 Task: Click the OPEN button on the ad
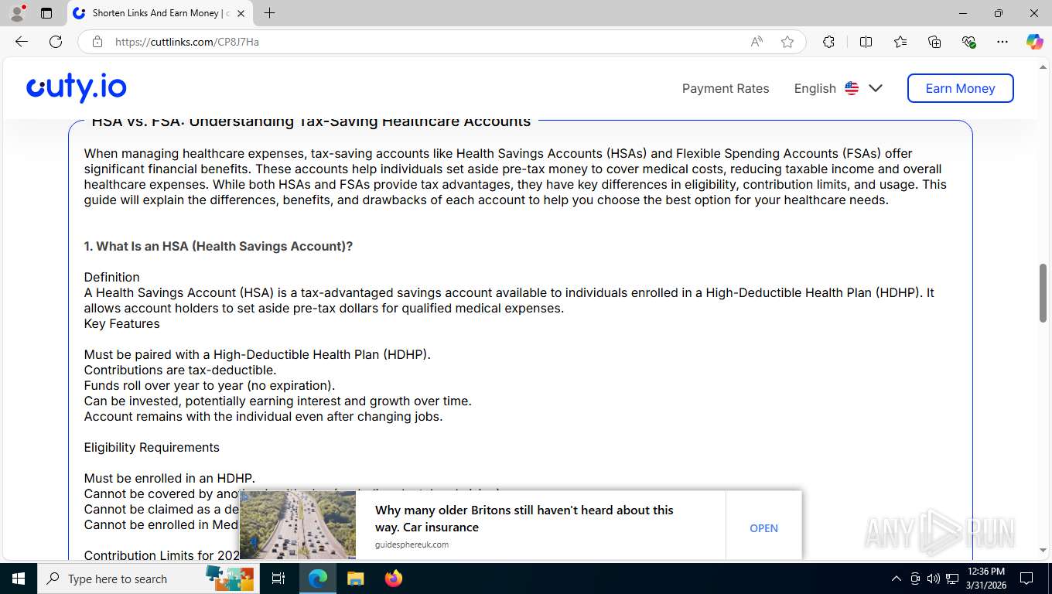(763, 528)
